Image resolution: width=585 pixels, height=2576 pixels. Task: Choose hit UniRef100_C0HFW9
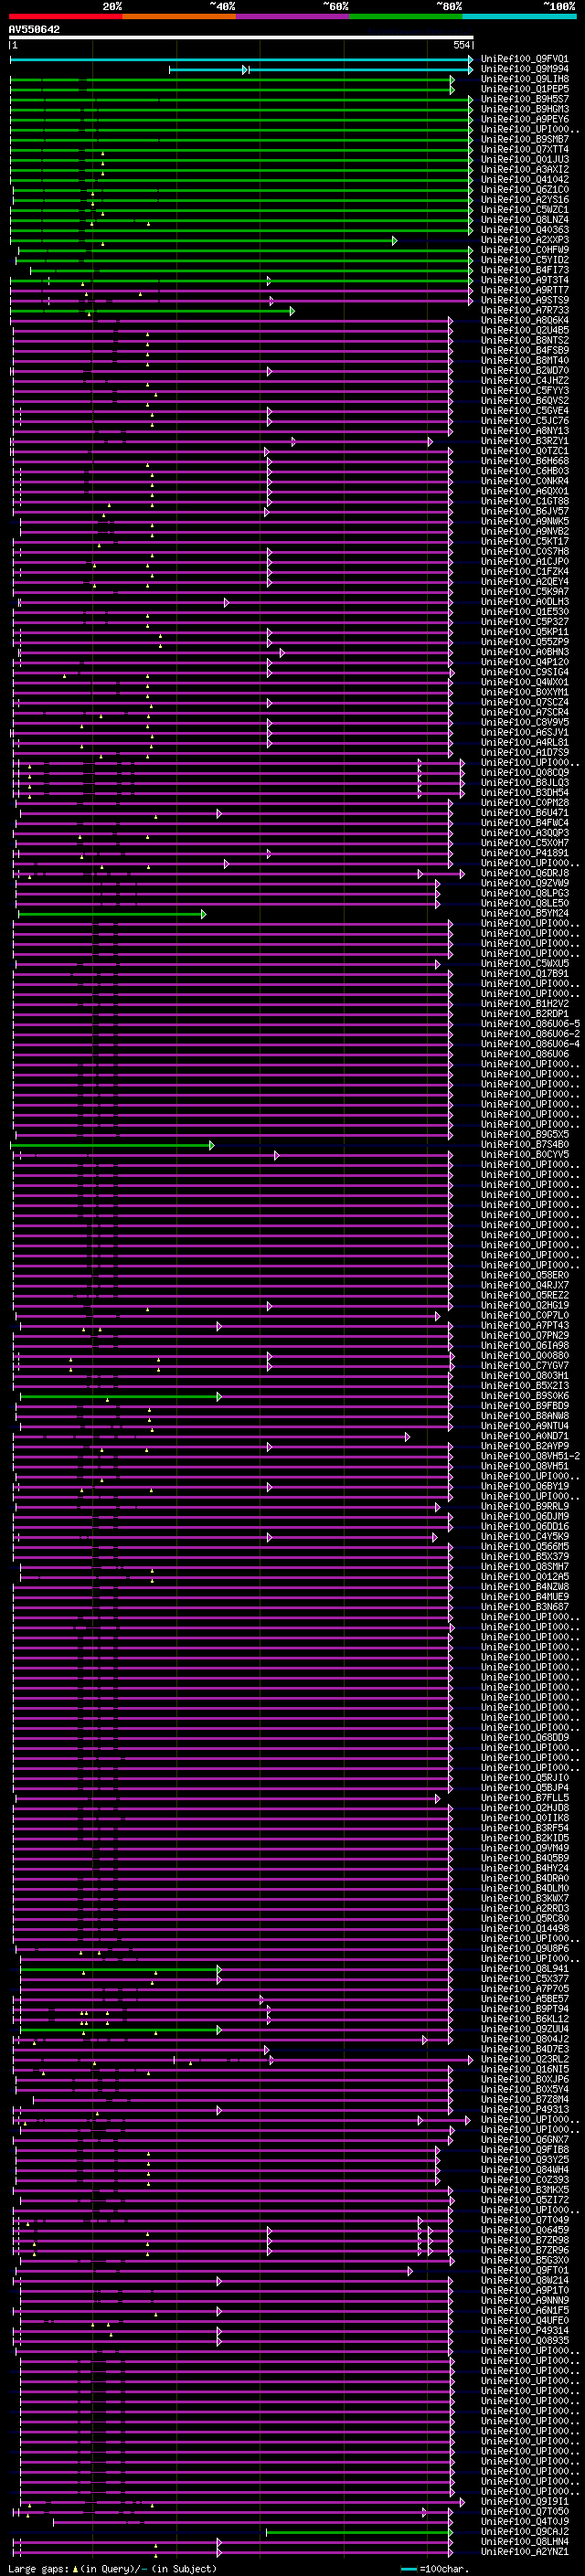click(x=525, y=251)
